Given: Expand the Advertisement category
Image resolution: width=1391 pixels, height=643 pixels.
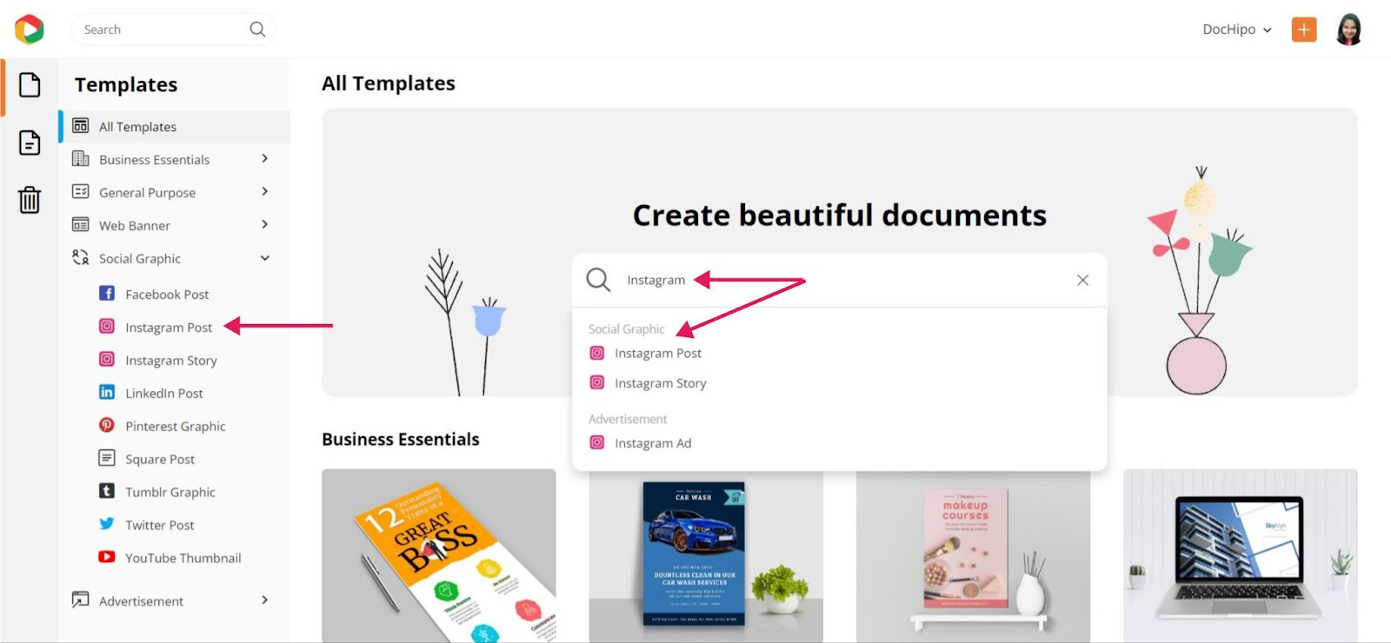Looking at the screenshot, I should pyautogui.click(x=265, y=600).
